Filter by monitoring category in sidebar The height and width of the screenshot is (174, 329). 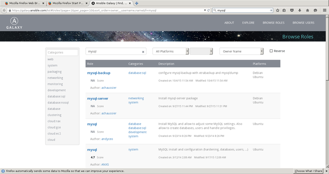(x=55, y=84)
